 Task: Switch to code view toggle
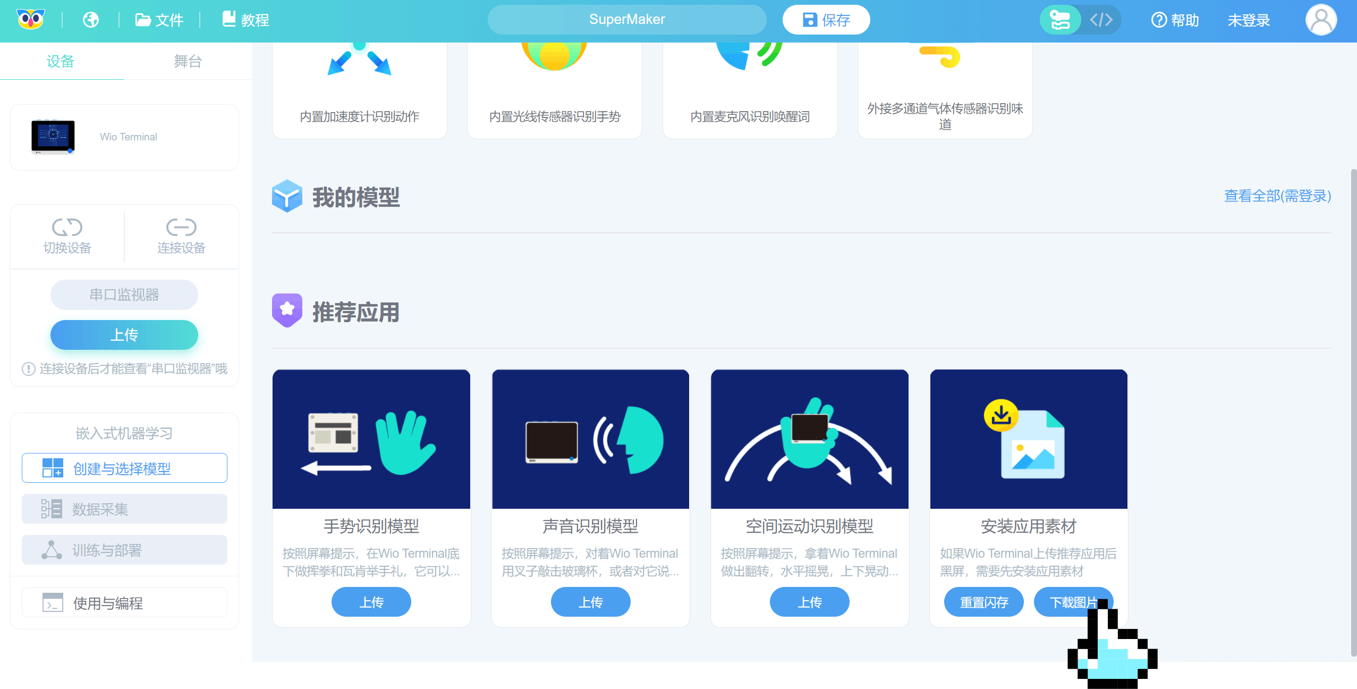point(1101,20)
